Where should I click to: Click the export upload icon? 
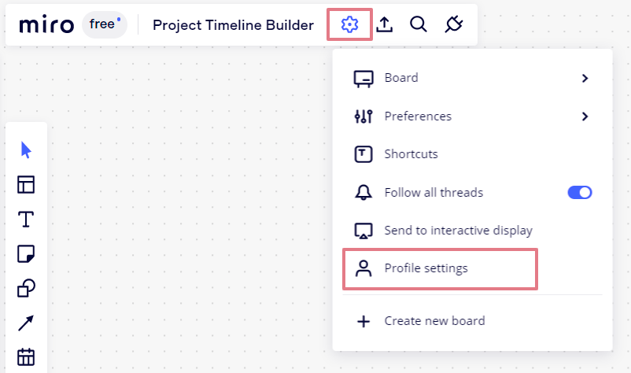384,24
